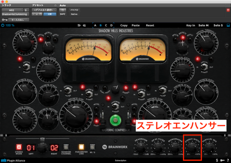Viewport: 231px width, 163px height.
Task: Select preset bank B
Action: tap(100, 25)
